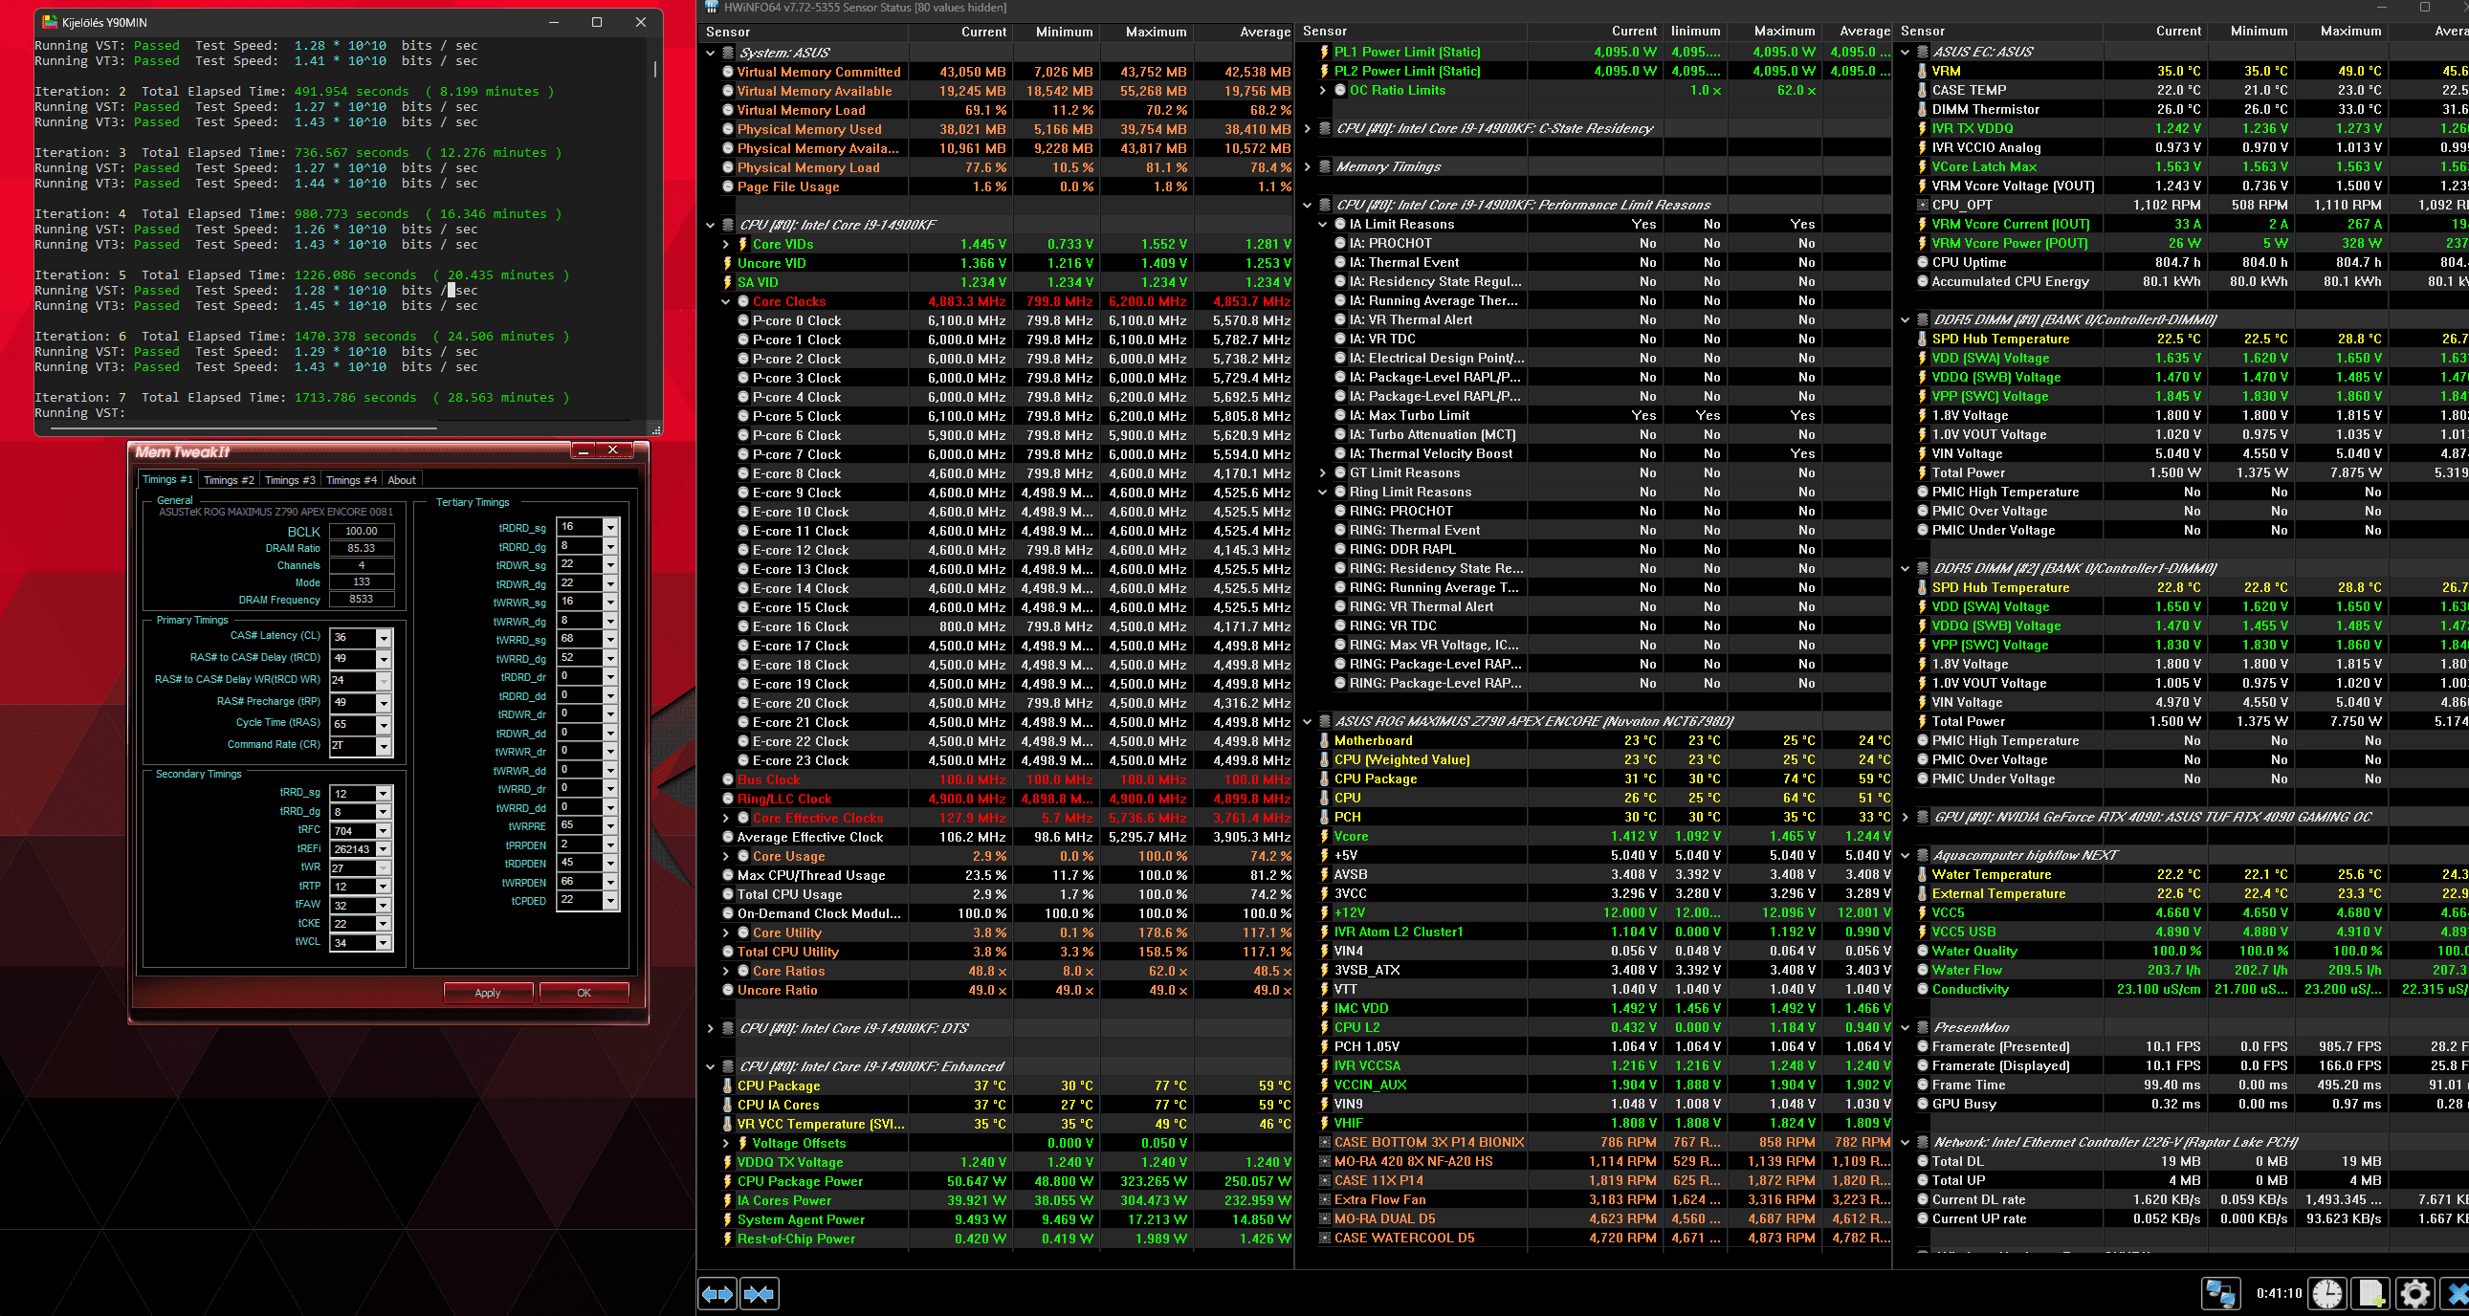Open the tRDRD_sg dropdown arrow
2469x1316 pixels.
click(x=609, y=527)
